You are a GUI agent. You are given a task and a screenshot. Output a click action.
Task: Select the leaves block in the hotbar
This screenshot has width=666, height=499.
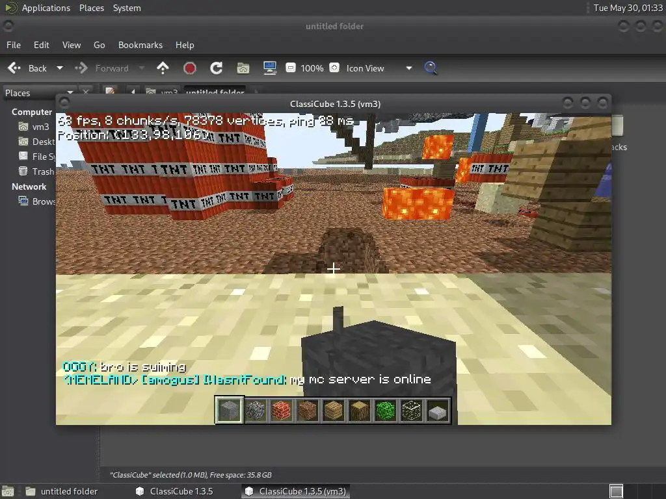click(x=386, y=411)
